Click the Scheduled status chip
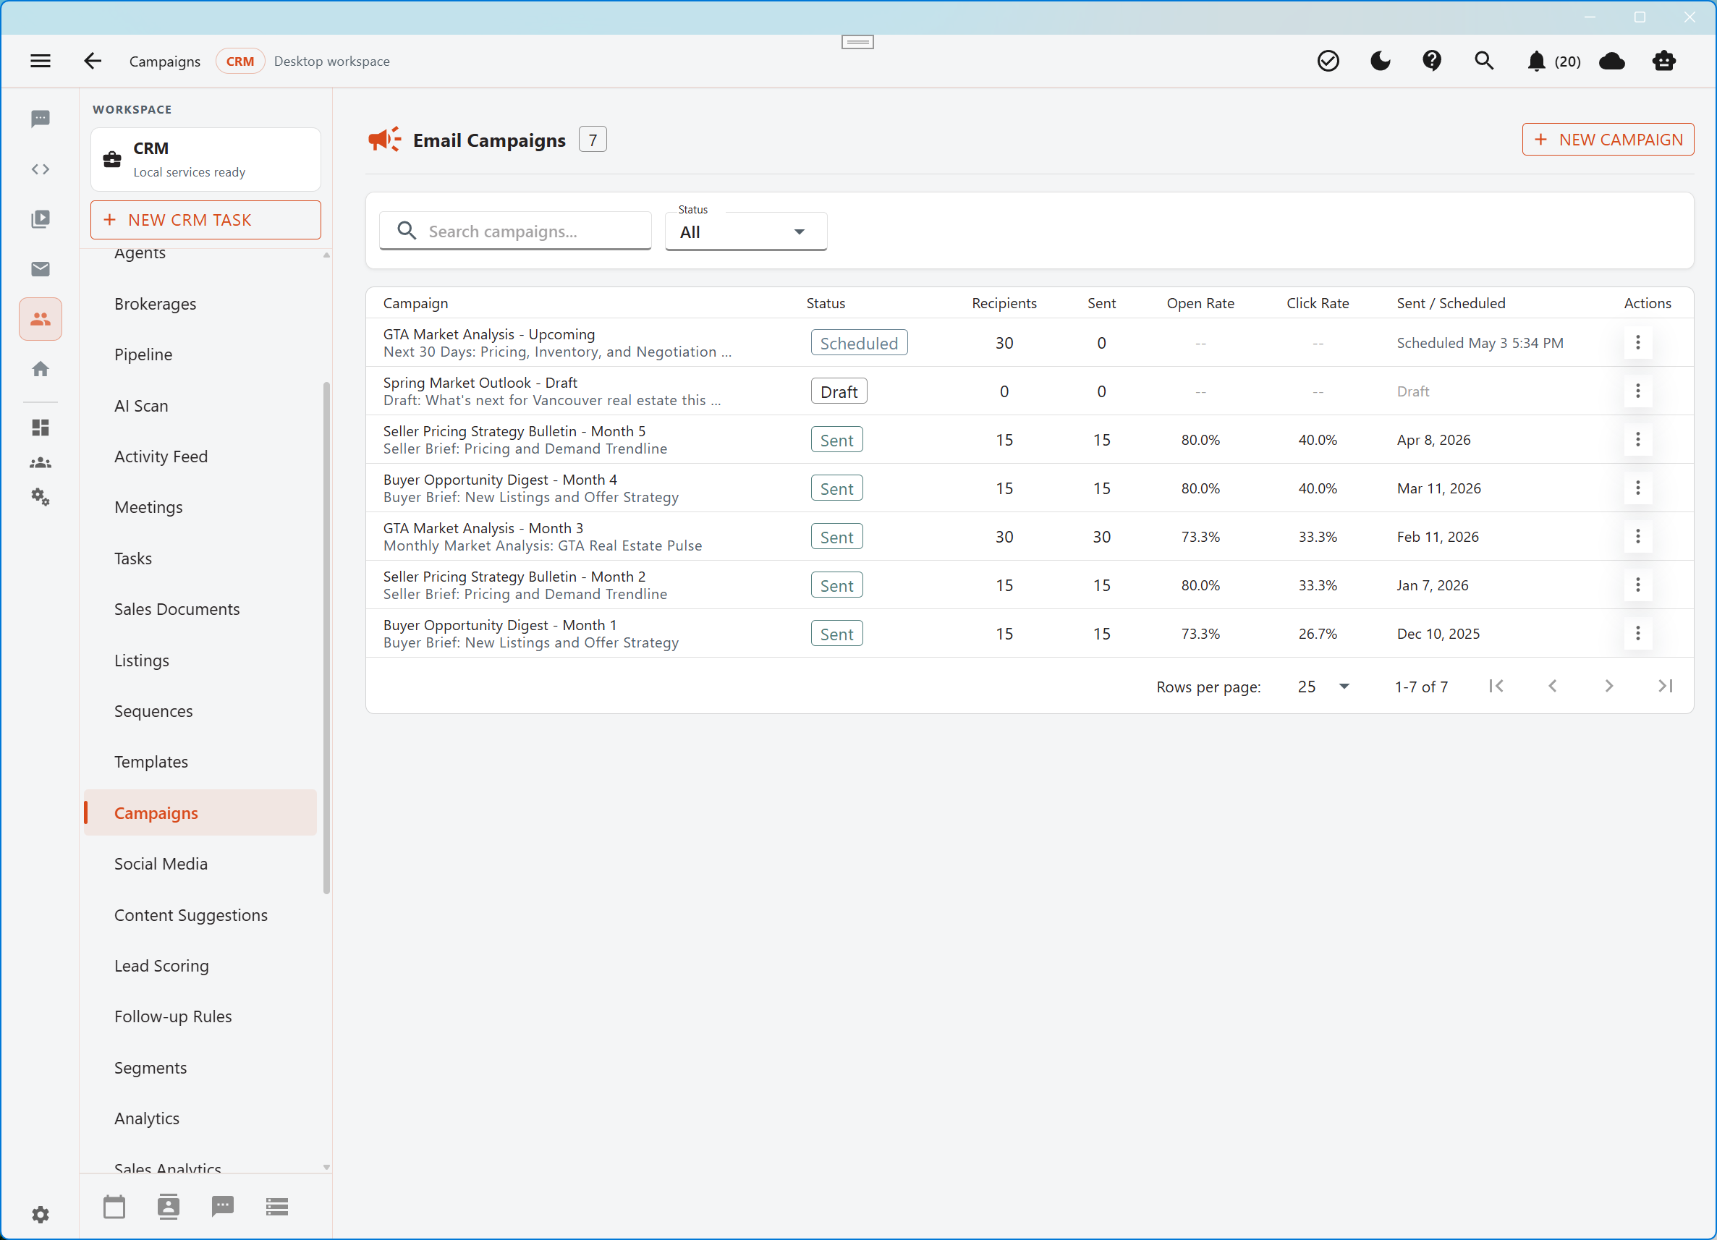1717x1240 pixels. pos(858,343)
